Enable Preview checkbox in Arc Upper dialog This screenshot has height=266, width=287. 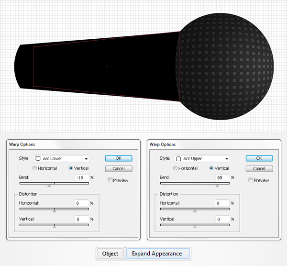[251, 180]
